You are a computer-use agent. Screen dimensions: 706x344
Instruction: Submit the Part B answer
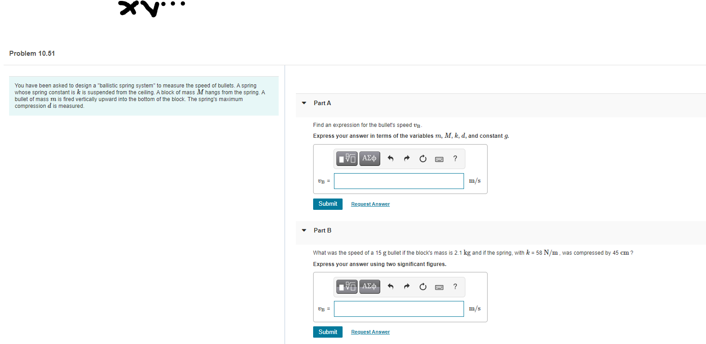328,332
